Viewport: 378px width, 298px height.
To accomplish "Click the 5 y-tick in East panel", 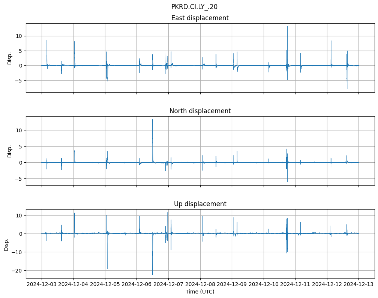I will [x=22, y=51].
